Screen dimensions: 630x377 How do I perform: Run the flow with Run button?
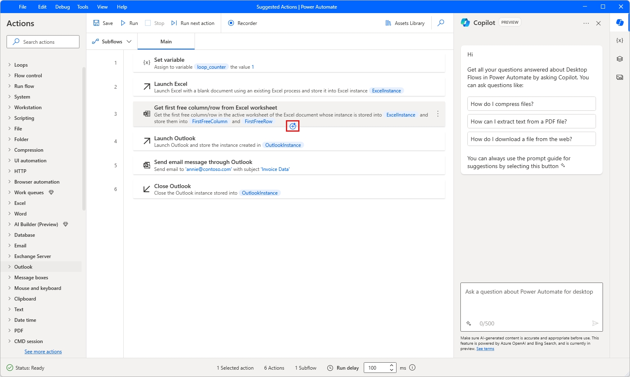pyautogui.click(x=129, y=23)
